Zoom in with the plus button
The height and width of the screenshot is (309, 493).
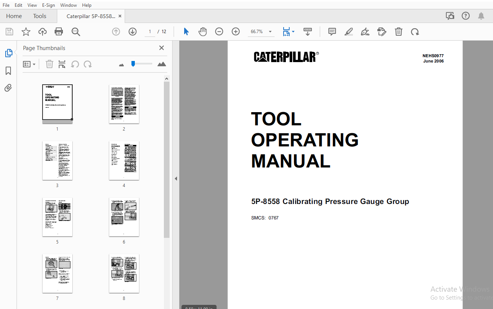pos(236,32)
